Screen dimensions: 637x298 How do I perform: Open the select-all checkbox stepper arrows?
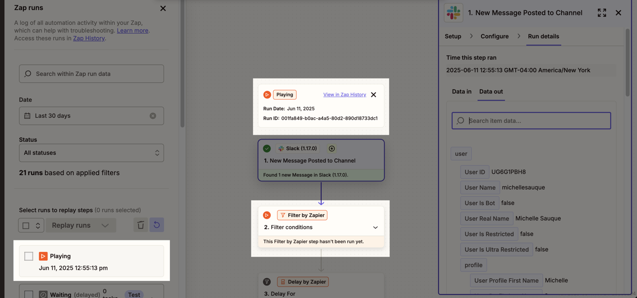[38, 225]
